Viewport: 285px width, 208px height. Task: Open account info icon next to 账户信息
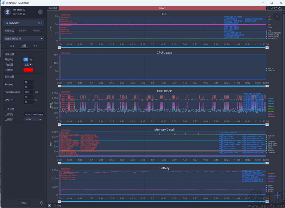tap(24, 14)
